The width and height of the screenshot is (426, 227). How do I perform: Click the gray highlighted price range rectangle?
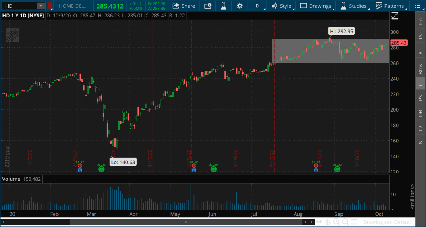point(329,51)
